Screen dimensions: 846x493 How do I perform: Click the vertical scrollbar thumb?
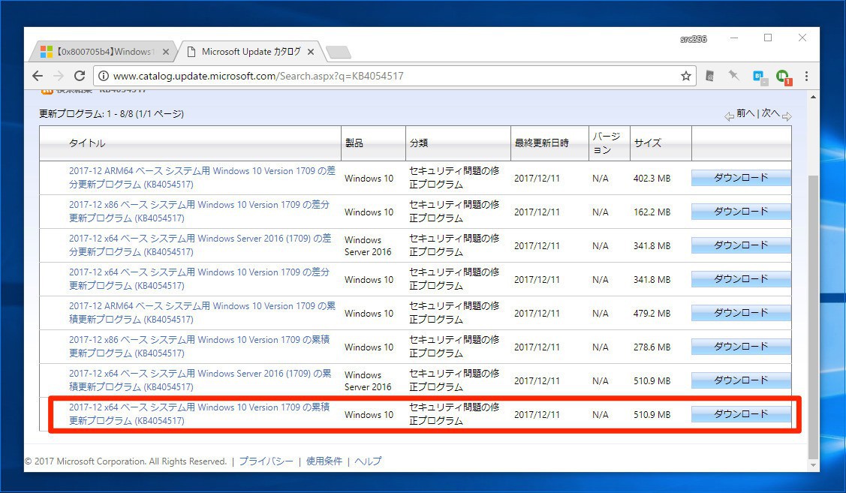click(x=813, y=316)
